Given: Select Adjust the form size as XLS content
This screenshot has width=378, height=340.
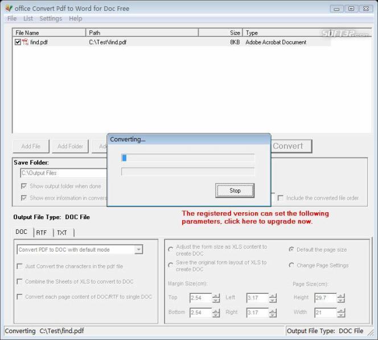Looking at the screenshot, I should click(x=170, y=249).
